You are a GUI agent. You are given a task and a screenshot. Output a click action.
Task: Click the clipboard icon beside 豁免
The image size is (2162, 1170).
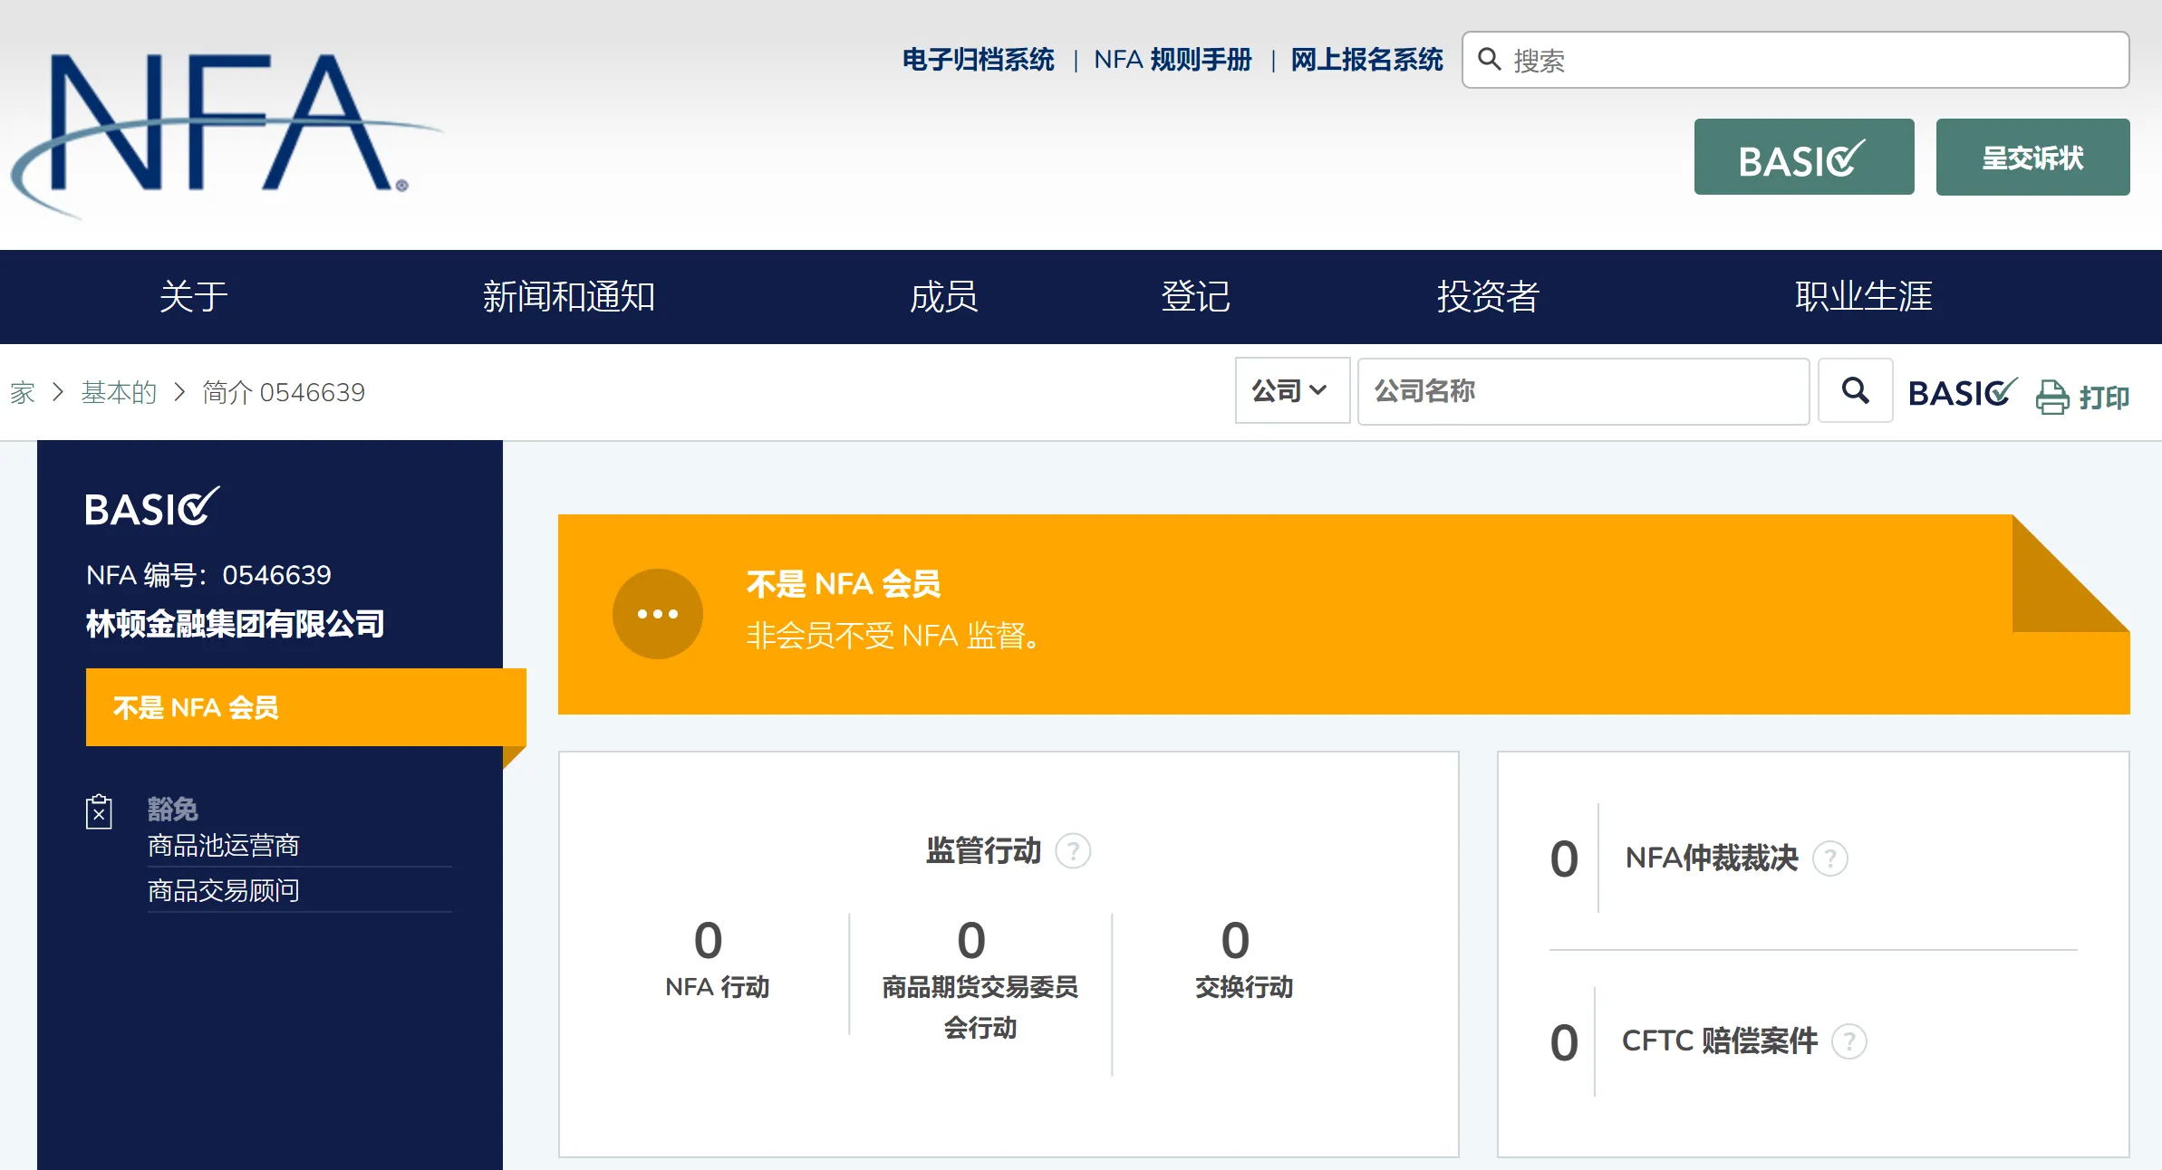99,811
